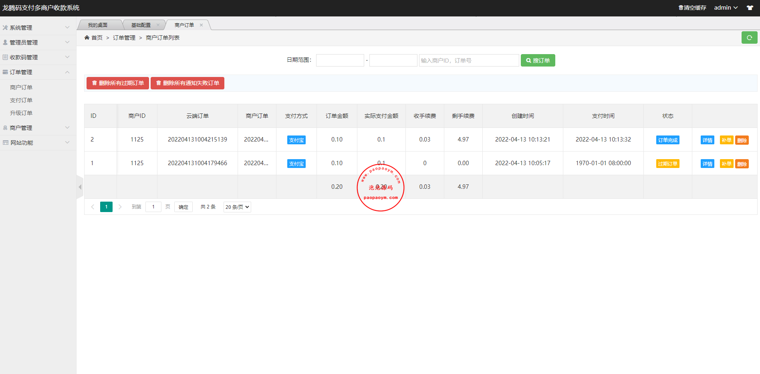Click 详情 for order ID 2
This screenshot has height=374, width=760.
pos(707,140)
